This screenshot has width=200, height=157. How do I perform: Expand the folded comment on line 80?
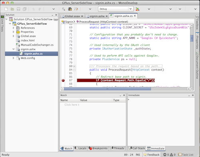pos(74,66)
